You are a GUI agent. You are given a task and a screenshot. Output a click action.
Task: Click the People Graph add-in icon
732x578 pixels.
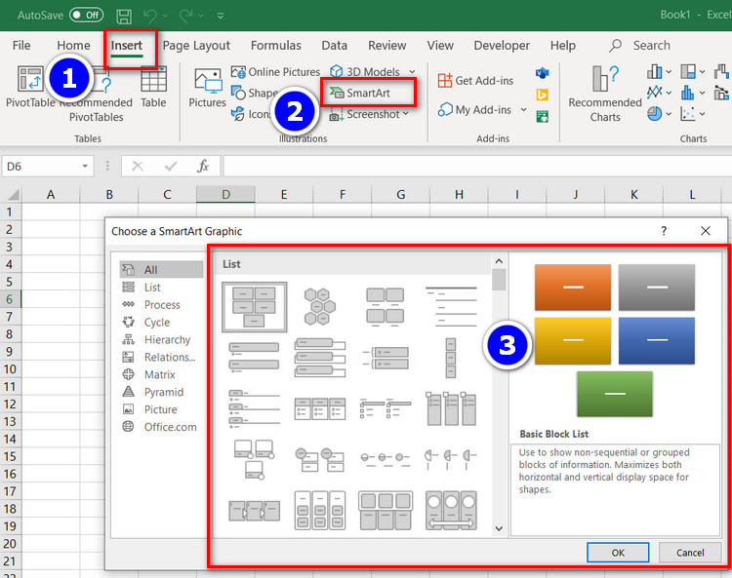(x=542, y=117)
